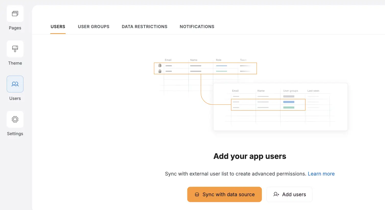Open the Theme paint roller icon
Image resolution: width=385 pixels, height=210 pixels.
click(15, 49)
